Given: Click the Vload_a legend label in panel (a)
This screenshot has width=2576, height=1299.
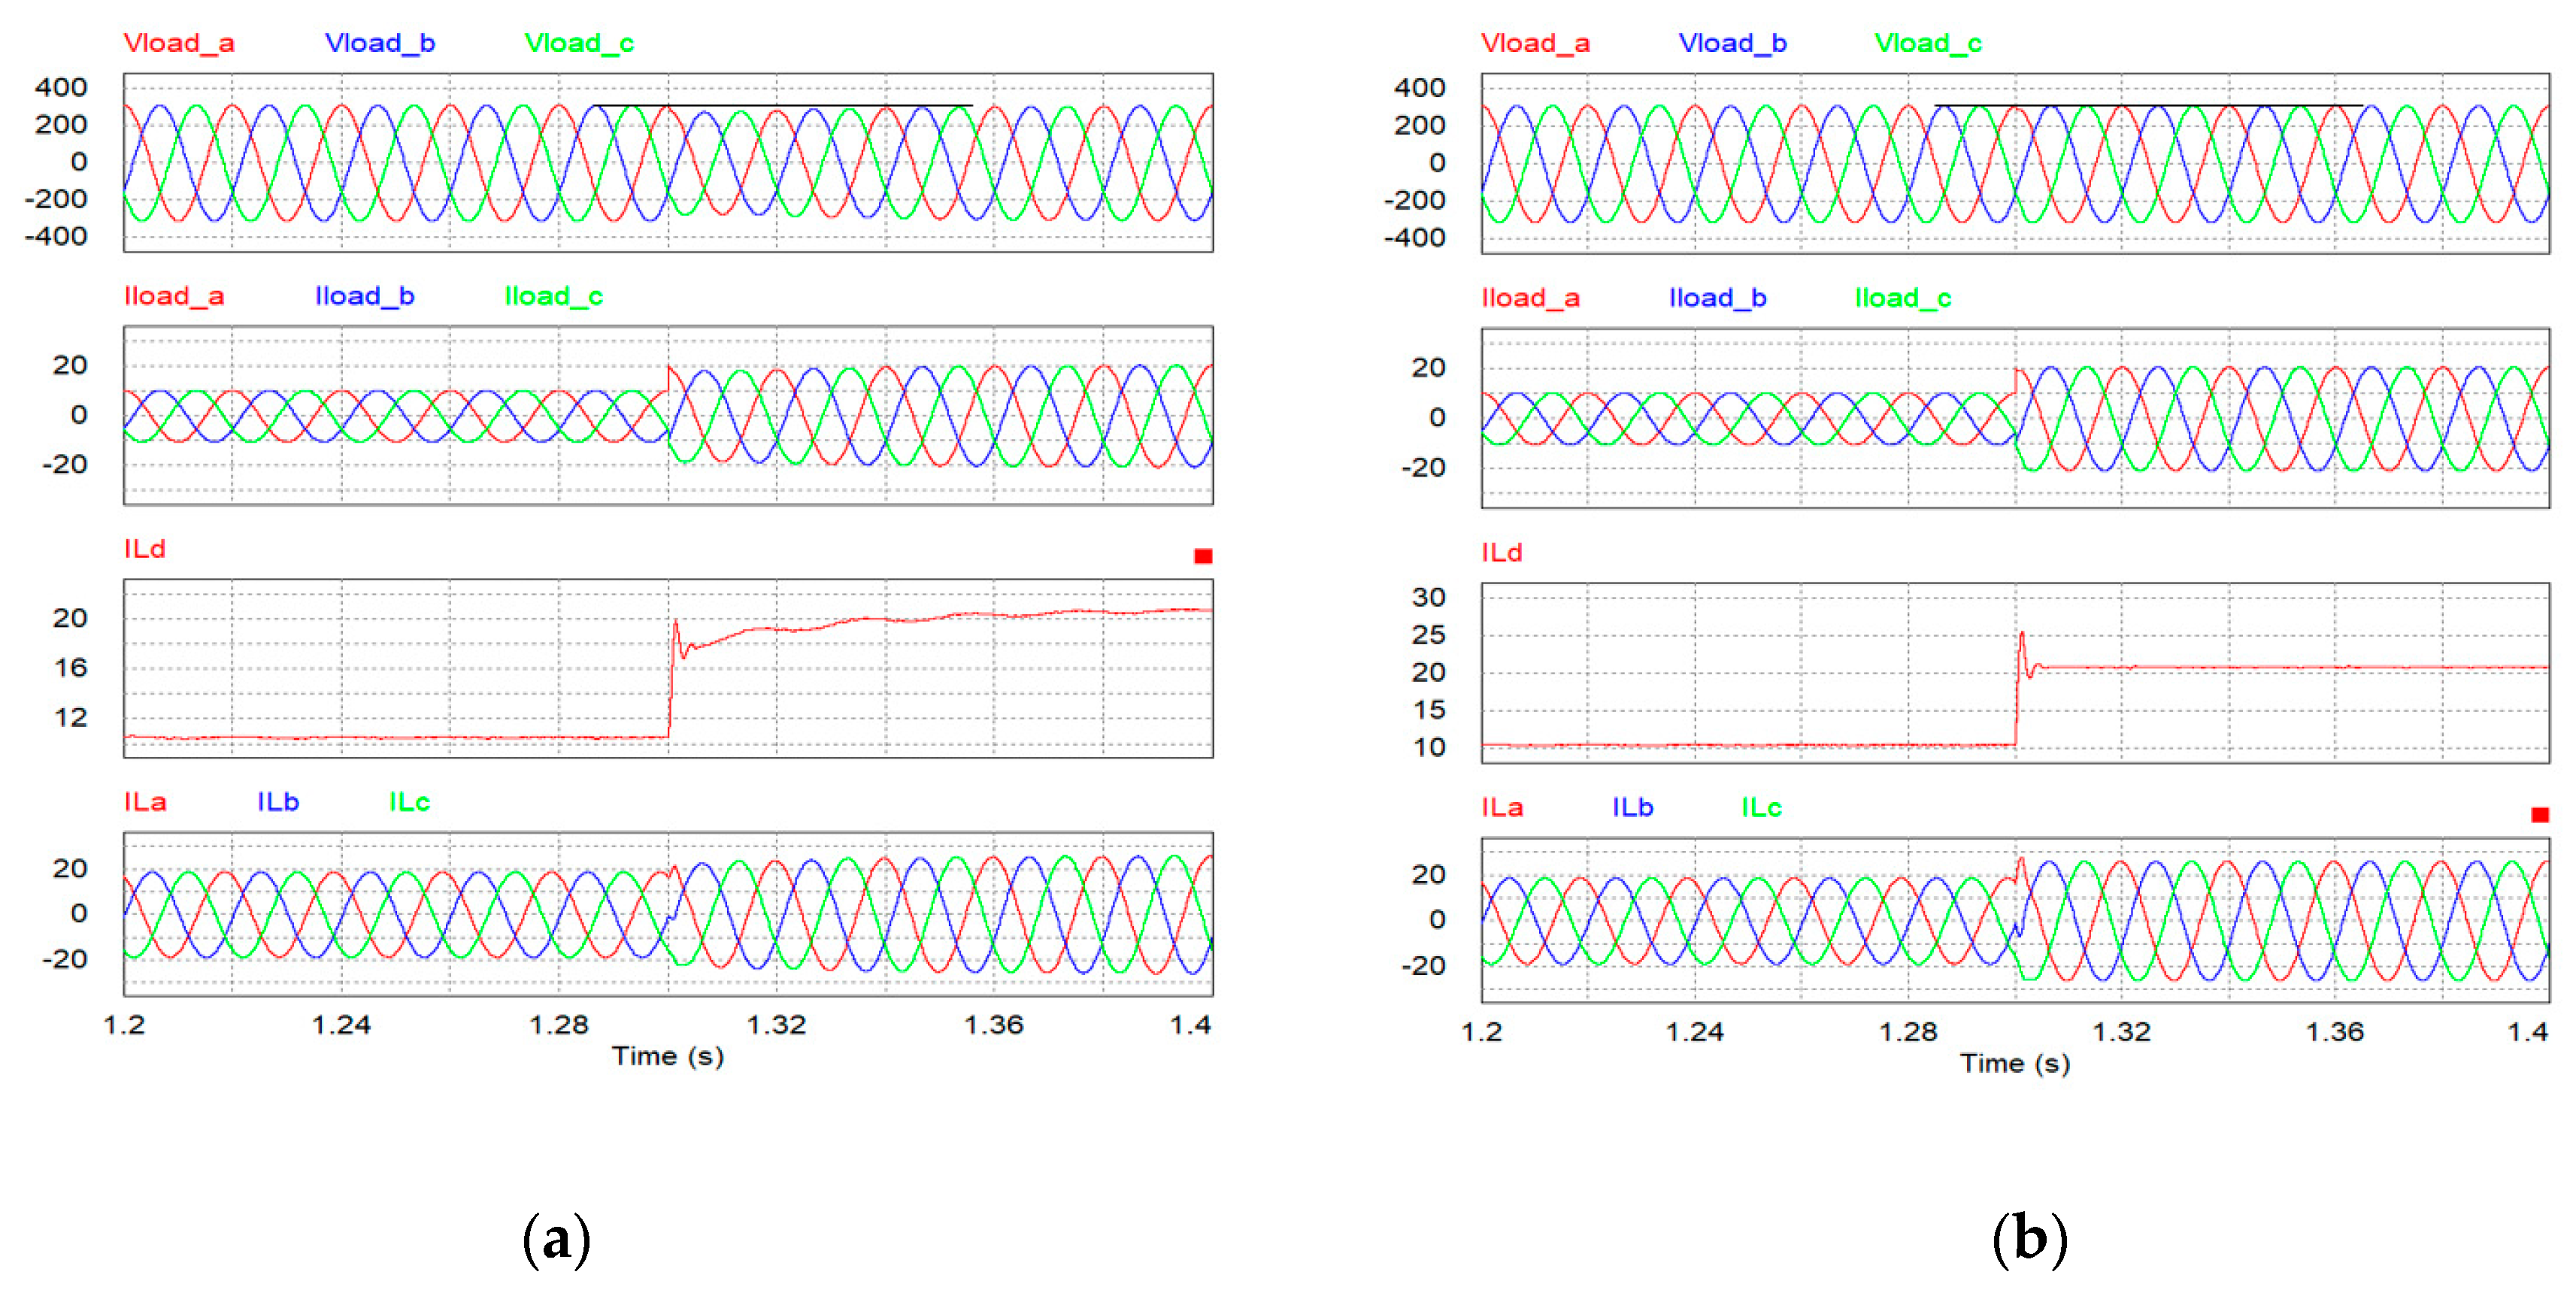Looking at the screenshot, I should (178, 44).
